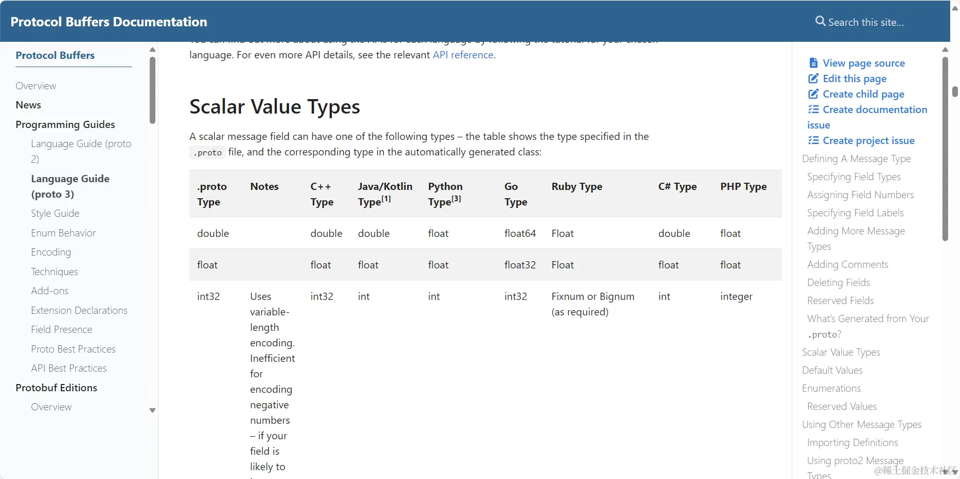
Task: Click the Python Type footnote [3]
Action: tap(456, 199)
